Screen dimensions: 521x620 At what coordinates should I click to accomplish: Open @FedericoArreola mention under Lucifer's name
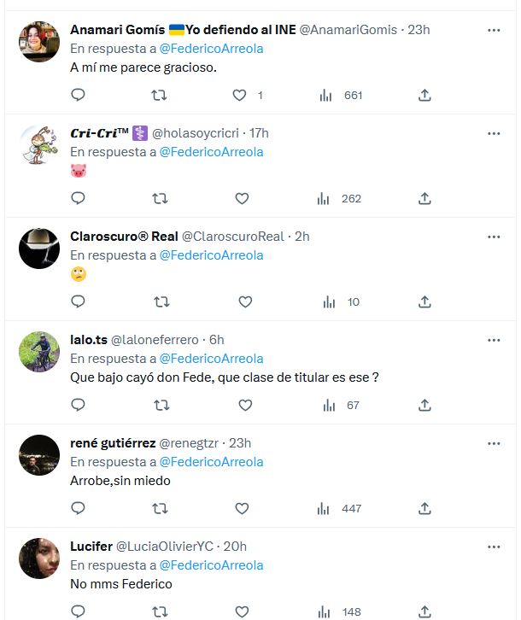(211, 565)
